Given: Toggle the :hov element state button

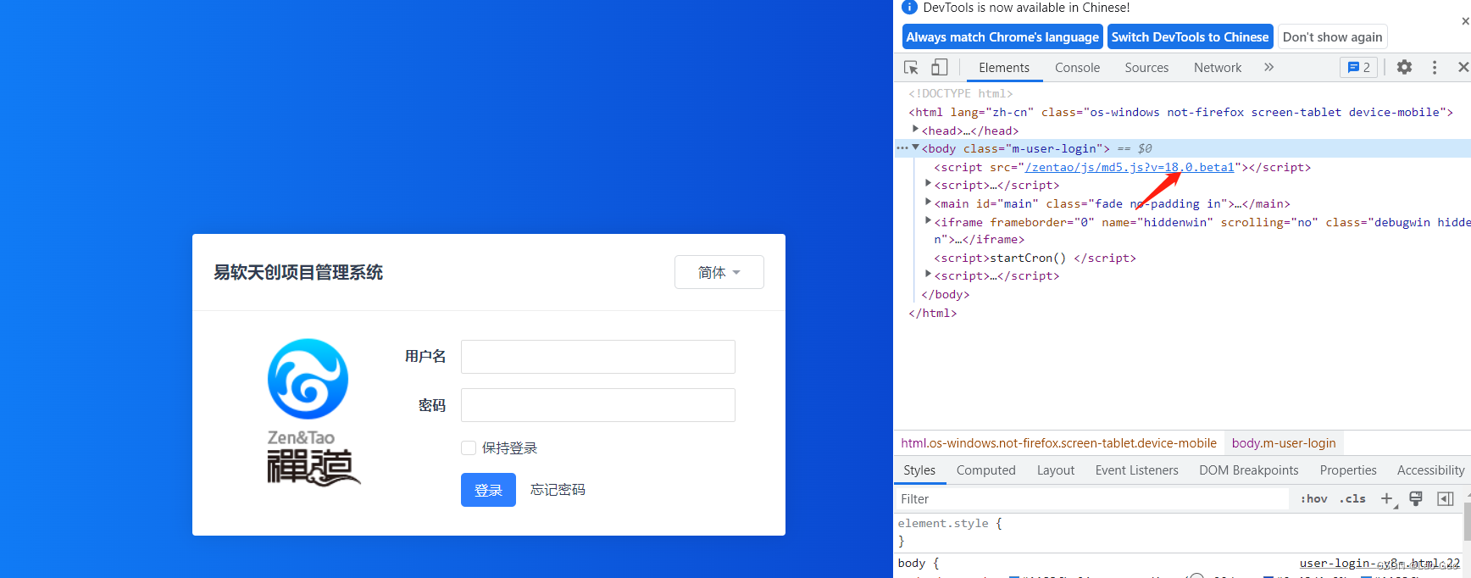Looking at the screenshot, I should click(x=1313, y=498).
